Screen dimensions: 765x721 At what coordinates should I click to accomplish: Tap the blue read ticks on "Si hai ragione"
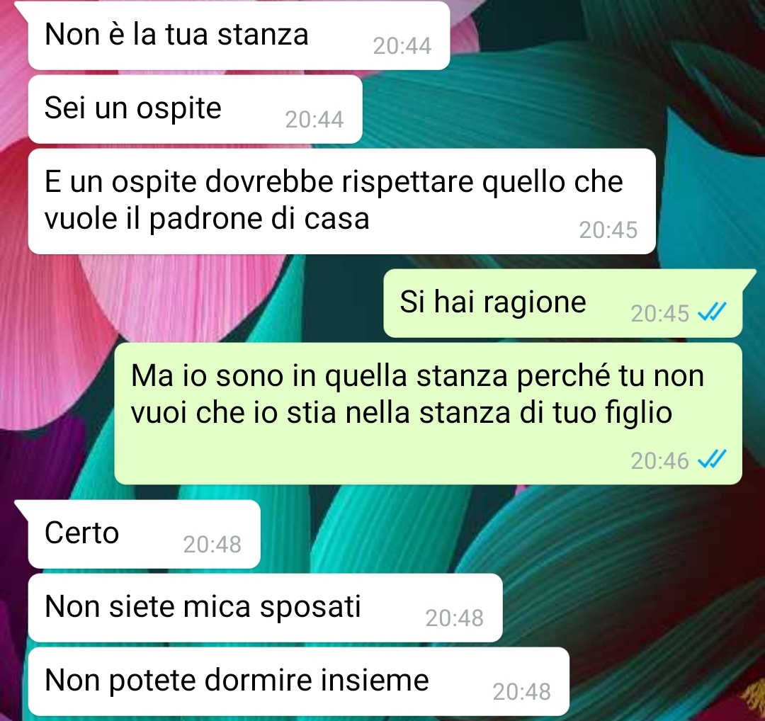pos(712,312)
